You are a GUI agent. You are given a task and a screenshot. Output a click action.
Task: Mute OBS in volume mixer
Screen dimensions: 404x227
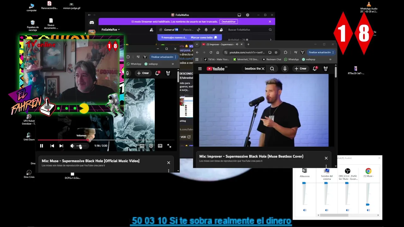347,210
